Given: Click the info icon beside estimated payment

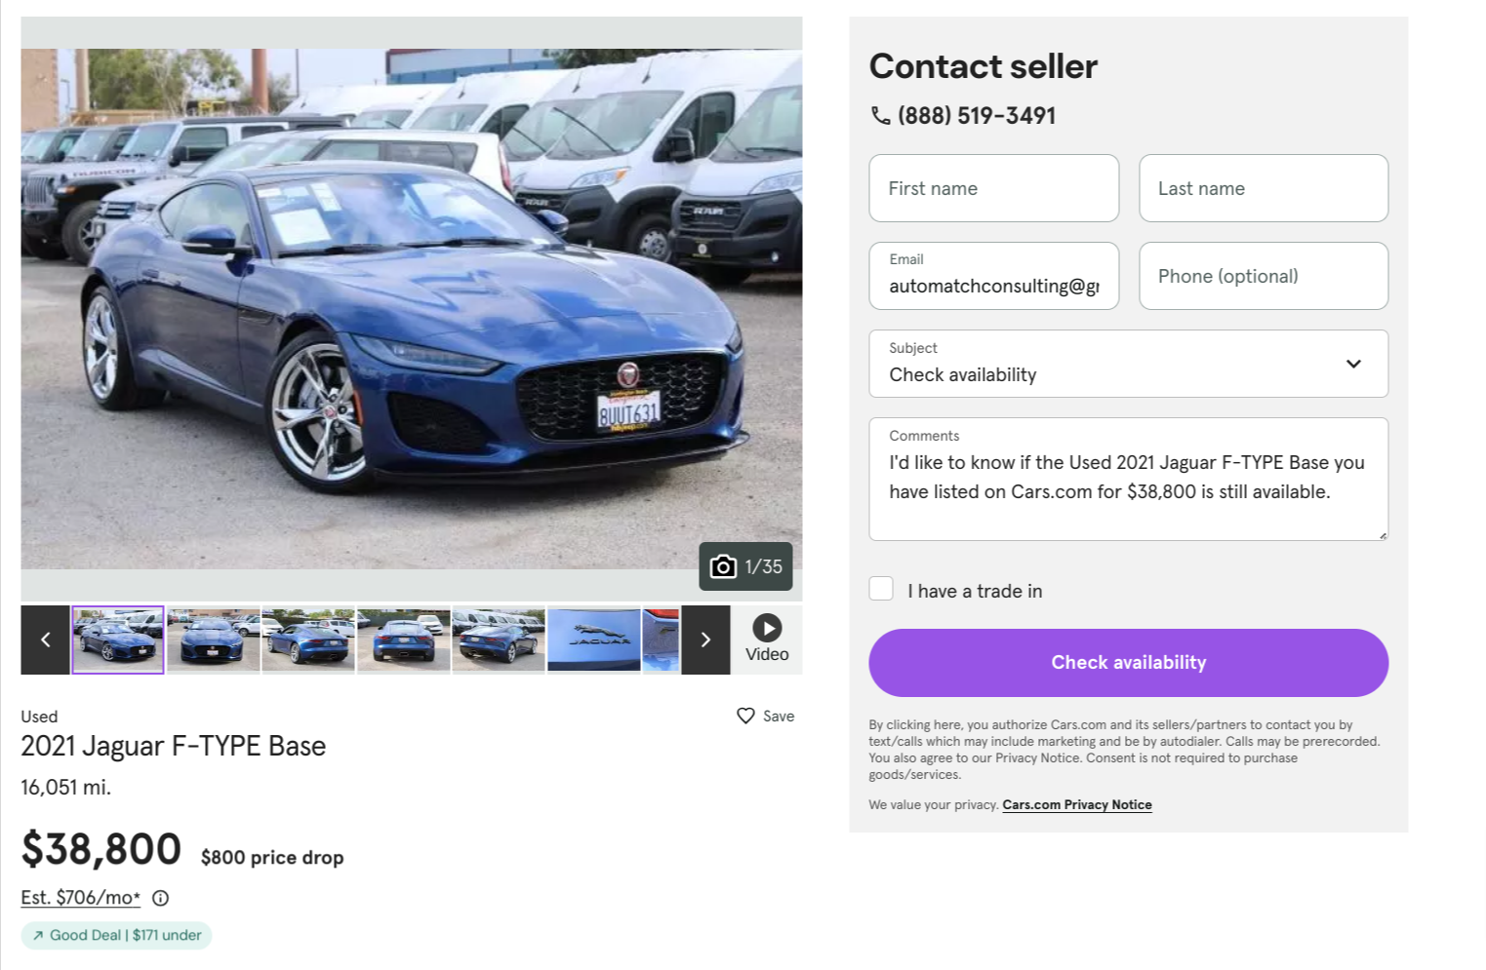Looking at the screenshot, I should tap(161, 898).
